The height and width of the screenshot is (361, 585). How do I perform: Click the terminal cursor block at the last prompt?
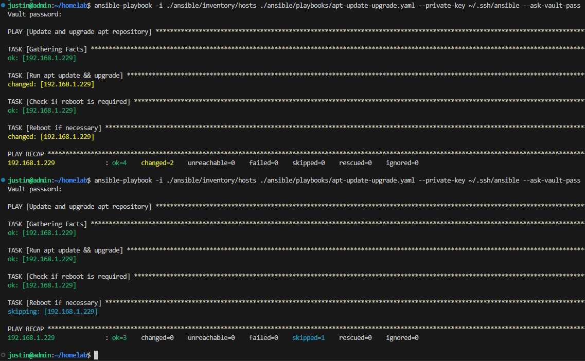(96, 355)
